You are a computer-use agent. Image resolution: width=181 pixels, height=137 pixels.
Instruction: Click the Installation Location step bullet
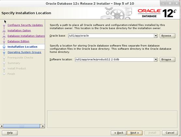pos(4,47)
